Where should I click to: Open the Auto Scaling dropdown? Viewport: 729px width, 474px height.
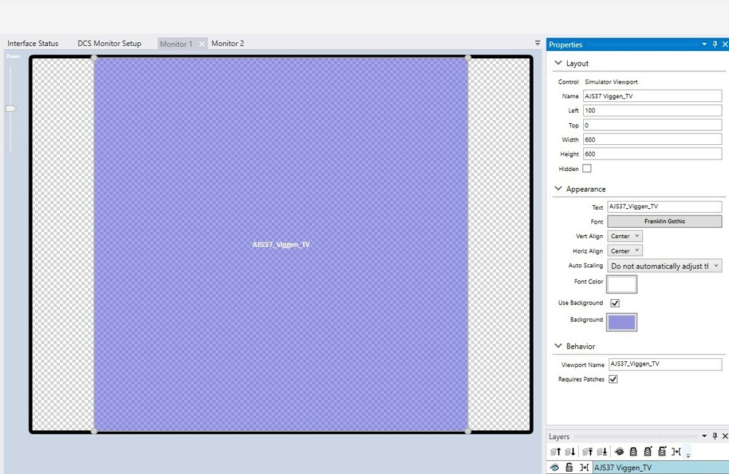[664, 266]
